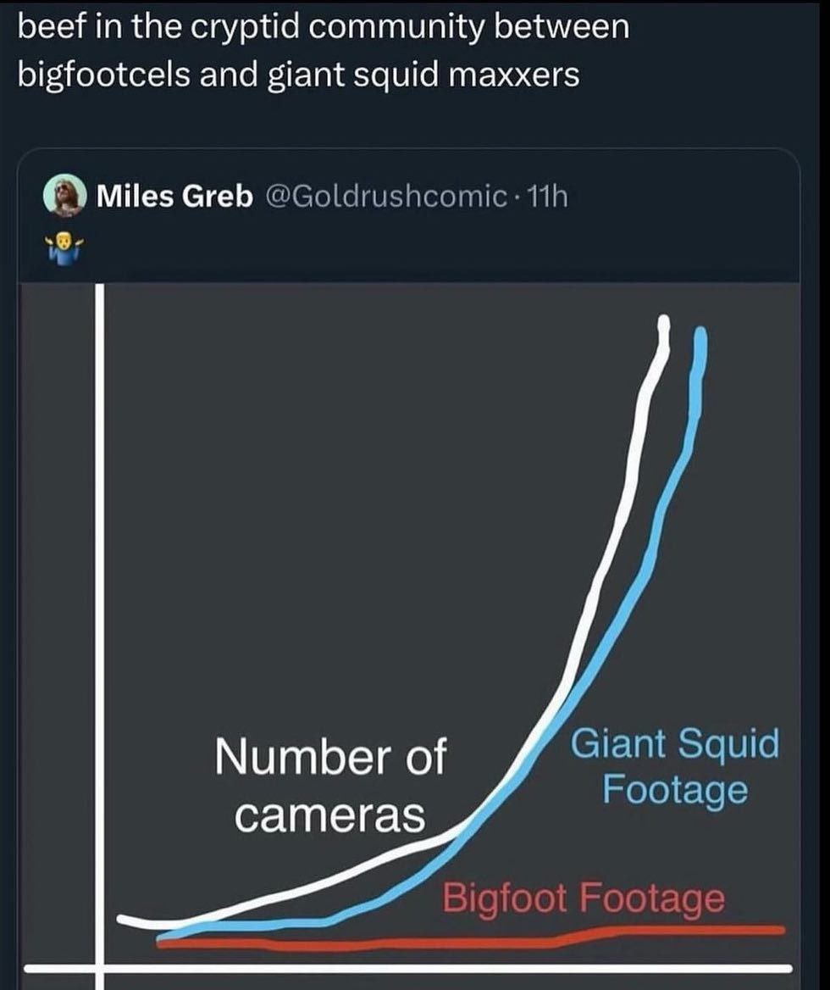Image resolution: width=830 pixels, height=990 pixels.
Task: Click the quoted tweet header area
Action: [410, 214]
